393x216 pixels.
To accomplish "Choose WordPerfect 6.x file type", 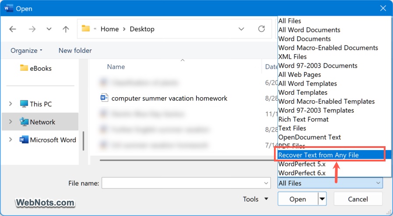I will click(x=302, y=173).
